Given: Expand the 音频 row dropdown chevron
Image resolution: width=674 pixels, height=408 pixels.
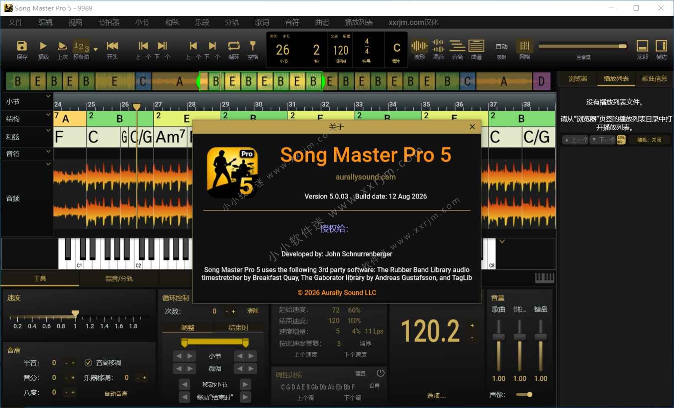Looking at the screenshot, I should pos(48,164).
